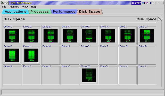This screenshot has width=165, height=96.
Task: Flip the notebook page corner
Action: 159,19
